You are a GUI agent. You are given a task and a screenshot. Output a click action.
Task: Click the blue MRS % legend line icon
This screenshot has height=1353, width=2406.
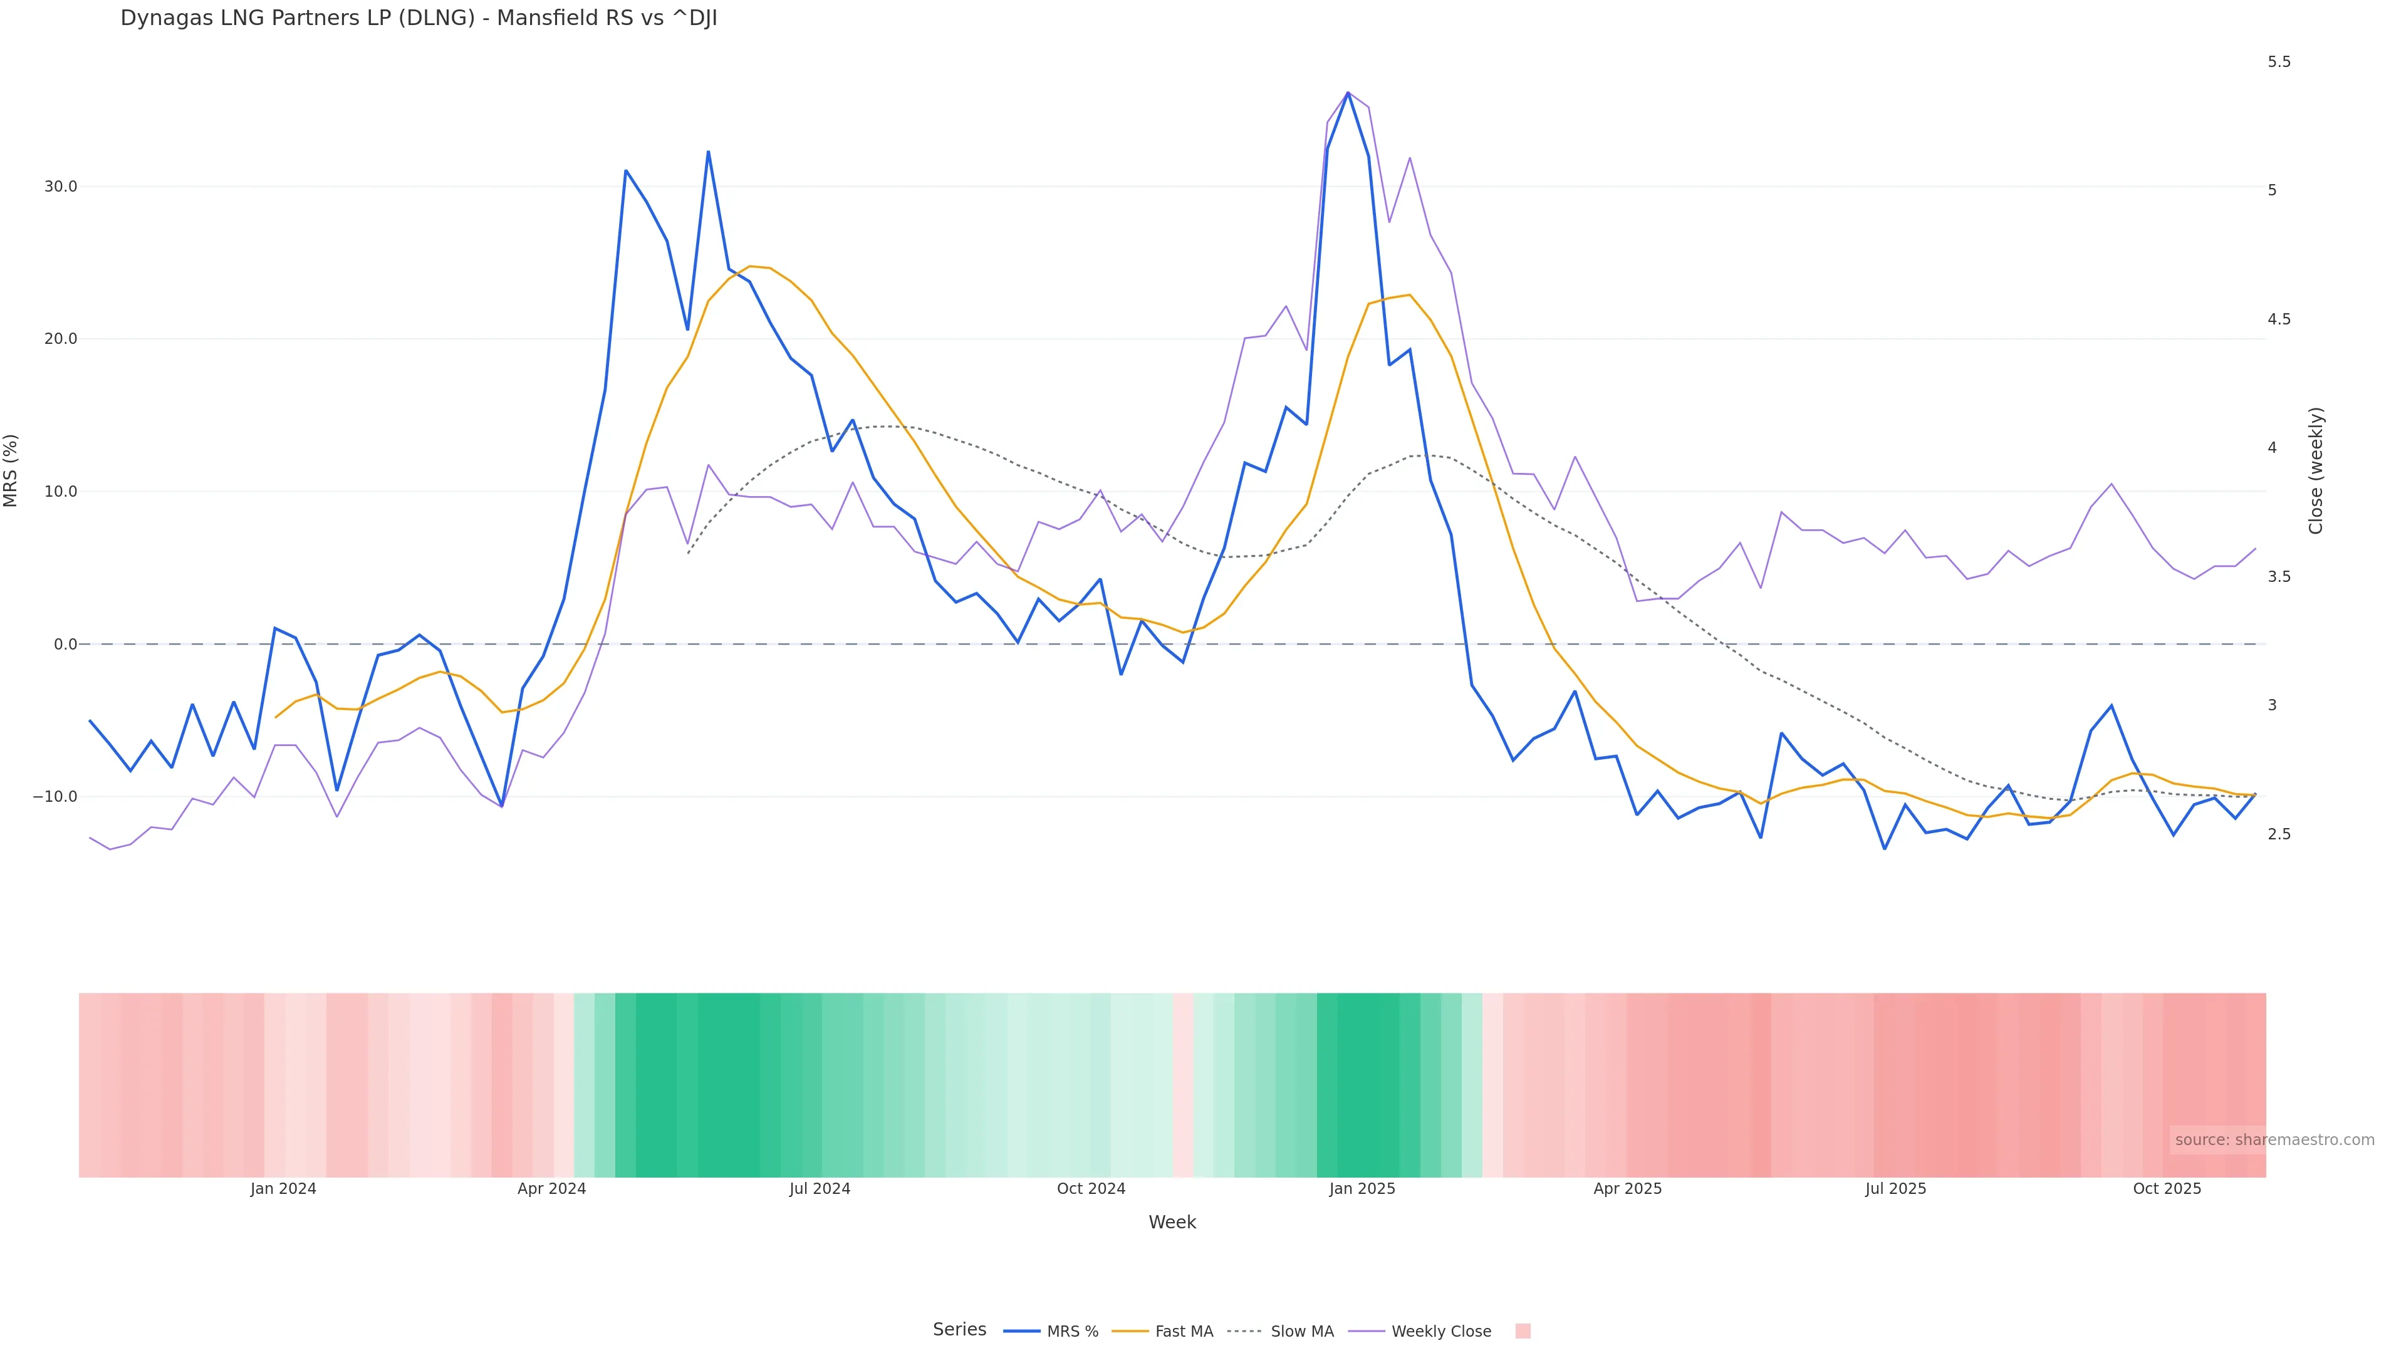1022,1332
